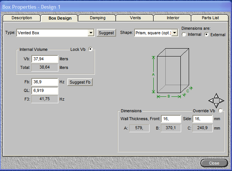Go to the Vents tab

pos(135,18)
